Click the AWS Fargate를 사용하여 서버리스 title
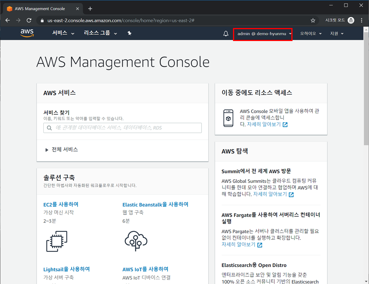This screenshot has width=369, height=284. point(270,218)
